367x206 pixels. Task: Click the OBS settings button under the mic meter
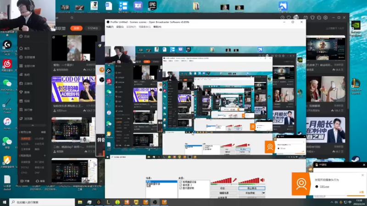[x=224, y=188]
